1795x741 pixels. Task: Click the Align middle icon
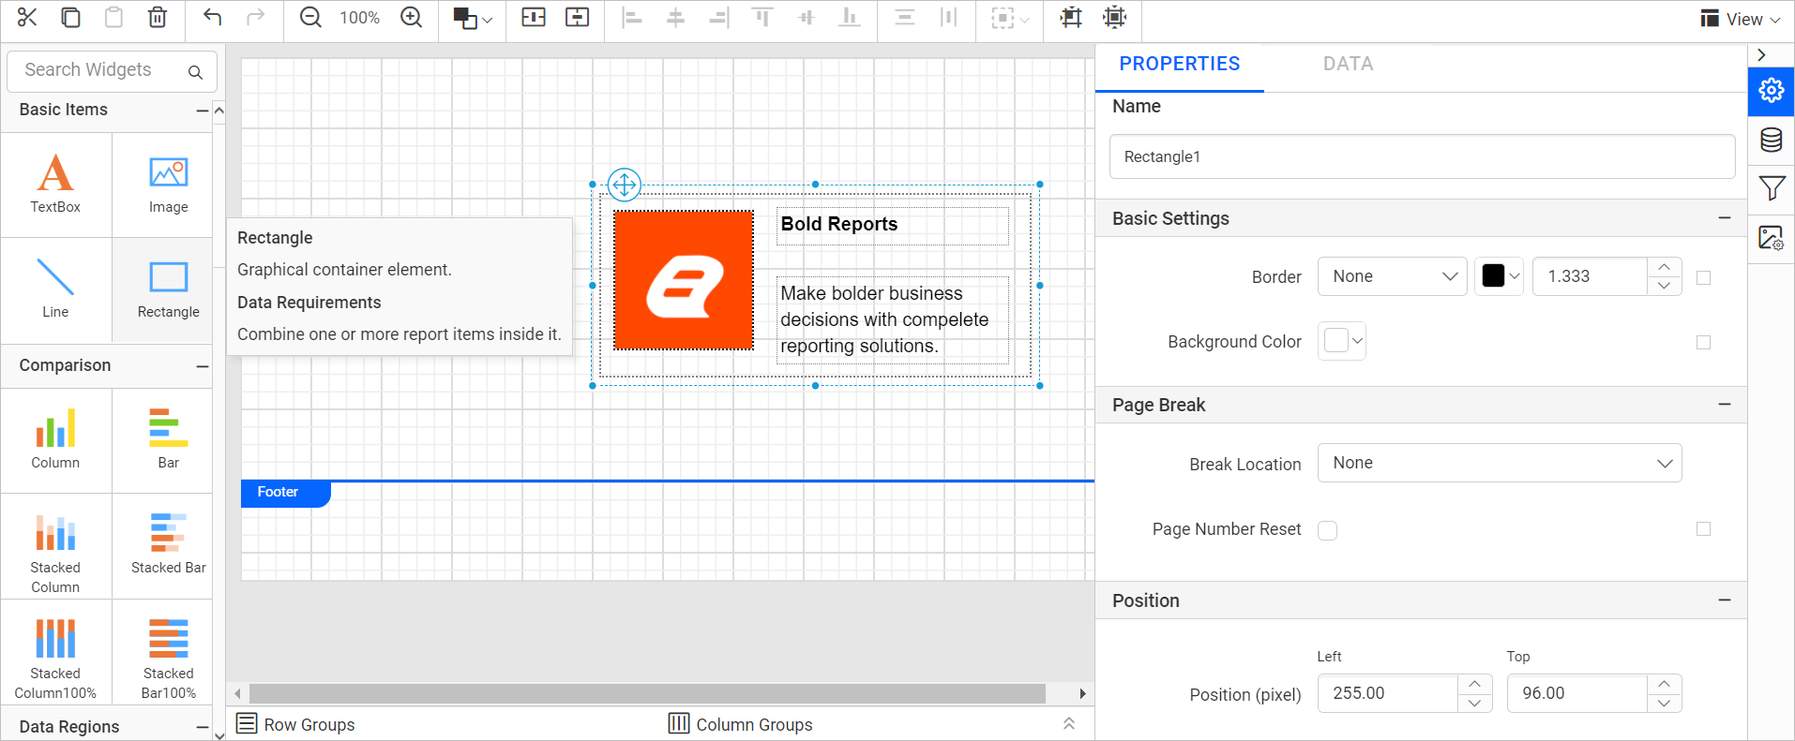pyautogui.click(x=807, y=18)
